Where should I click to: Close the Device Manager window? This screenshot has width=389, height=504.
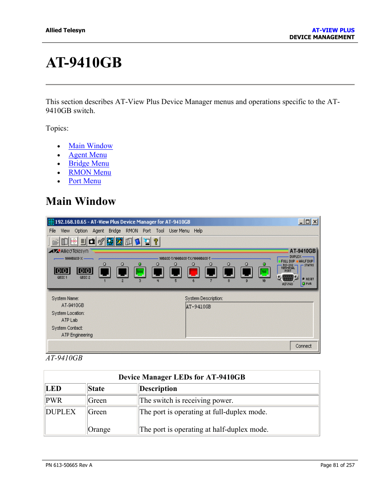click(315, 222)
